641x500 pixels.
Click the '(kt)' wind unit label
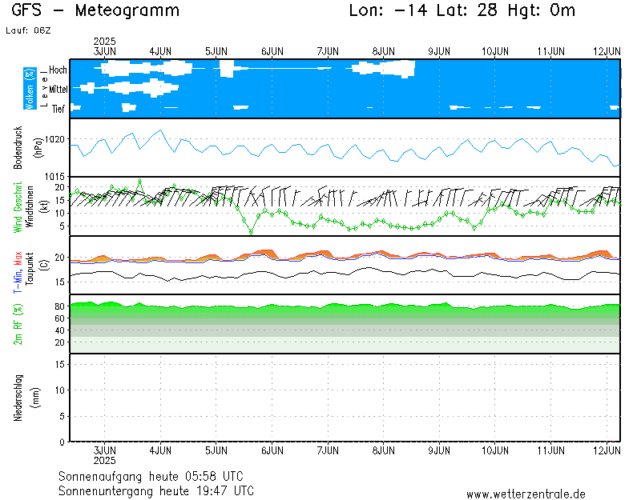point(43,207)
